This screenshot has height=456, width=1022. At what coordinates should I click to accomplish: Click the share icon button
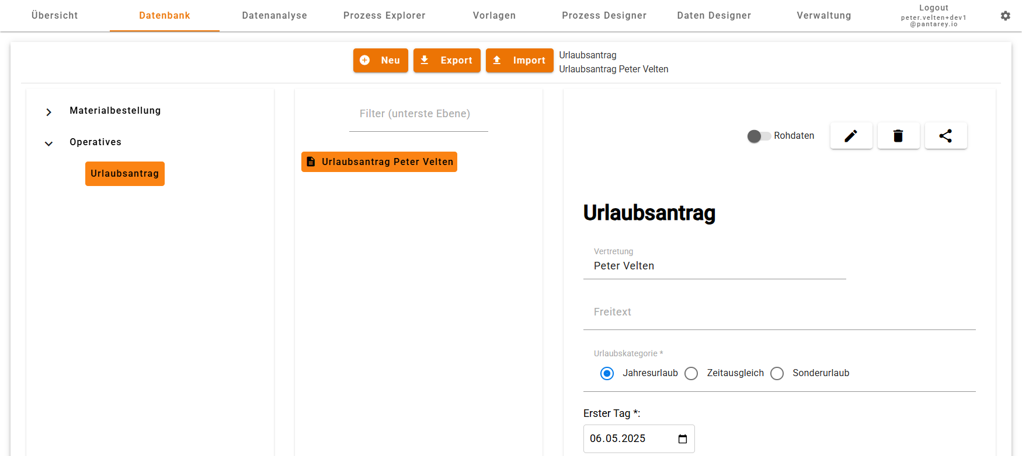click(x=945, y=136)
